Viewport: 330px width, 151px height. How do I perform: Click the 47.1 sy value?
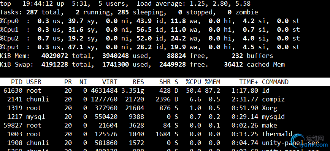click(x=76, y=47)
